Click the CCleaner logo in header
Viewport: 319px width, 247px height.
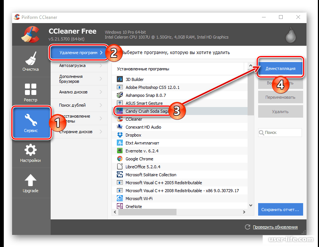click(x=31, y=34)
